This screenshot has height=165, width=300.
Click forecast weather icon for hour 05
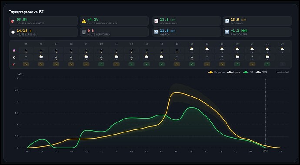click(26, 50)
